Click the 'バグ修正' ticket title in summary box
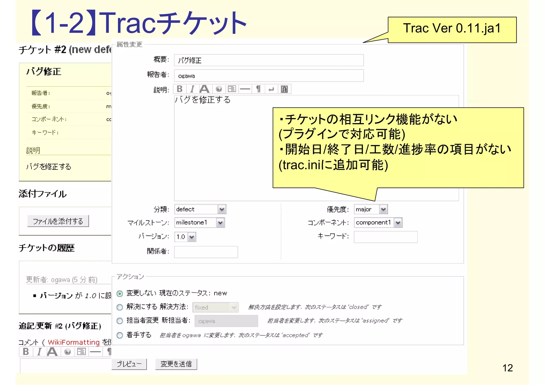 tap(44, 72)
